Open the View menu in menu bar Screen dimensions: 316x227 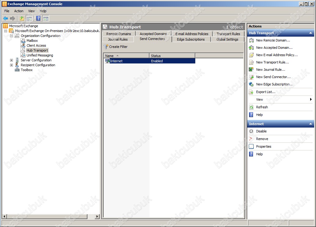[31, 11]
